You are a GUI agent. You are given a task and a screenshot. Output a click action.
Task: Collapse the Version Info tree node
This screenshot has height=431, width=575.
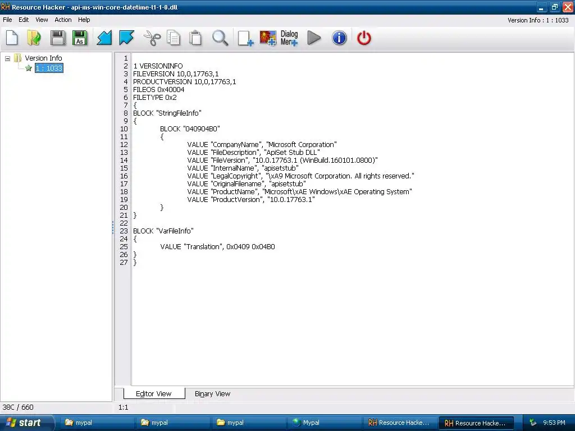pyautogui.click(x=7, y=58)
